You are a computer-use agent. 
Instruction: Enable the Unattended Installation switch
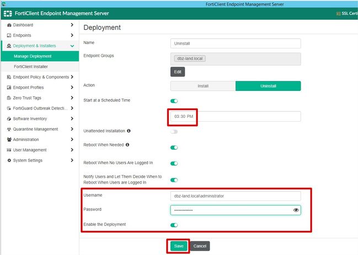(x=174, y=132)
